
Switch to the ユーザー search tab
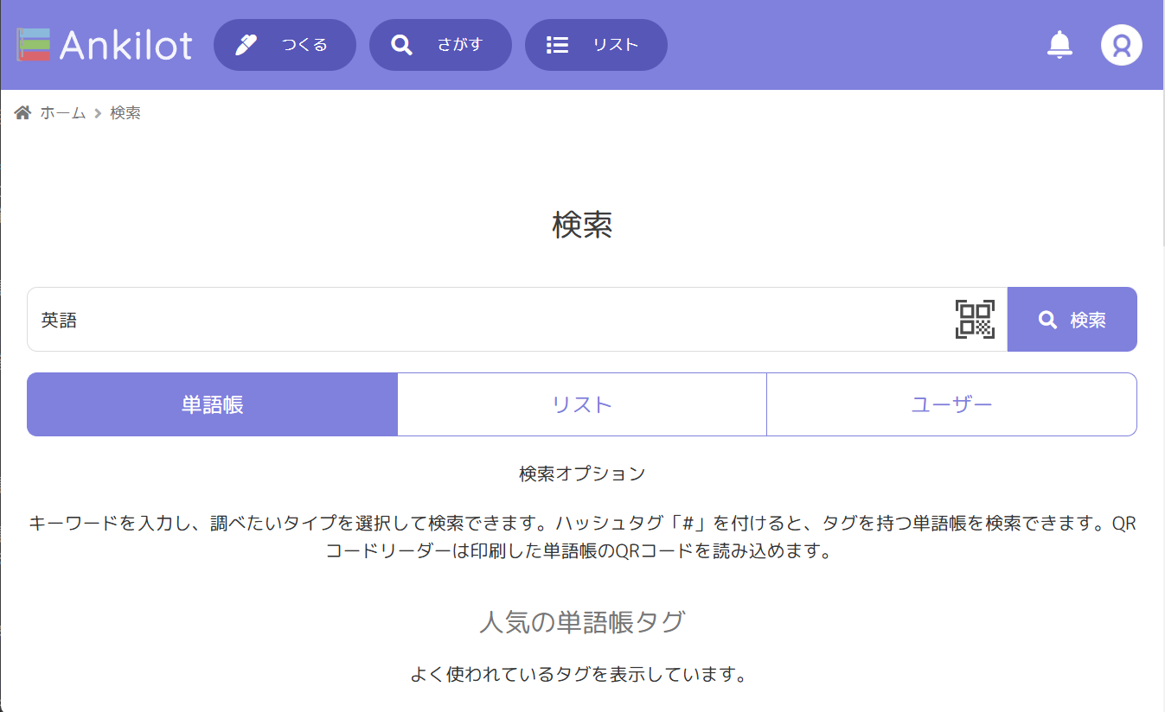[951, 404]
